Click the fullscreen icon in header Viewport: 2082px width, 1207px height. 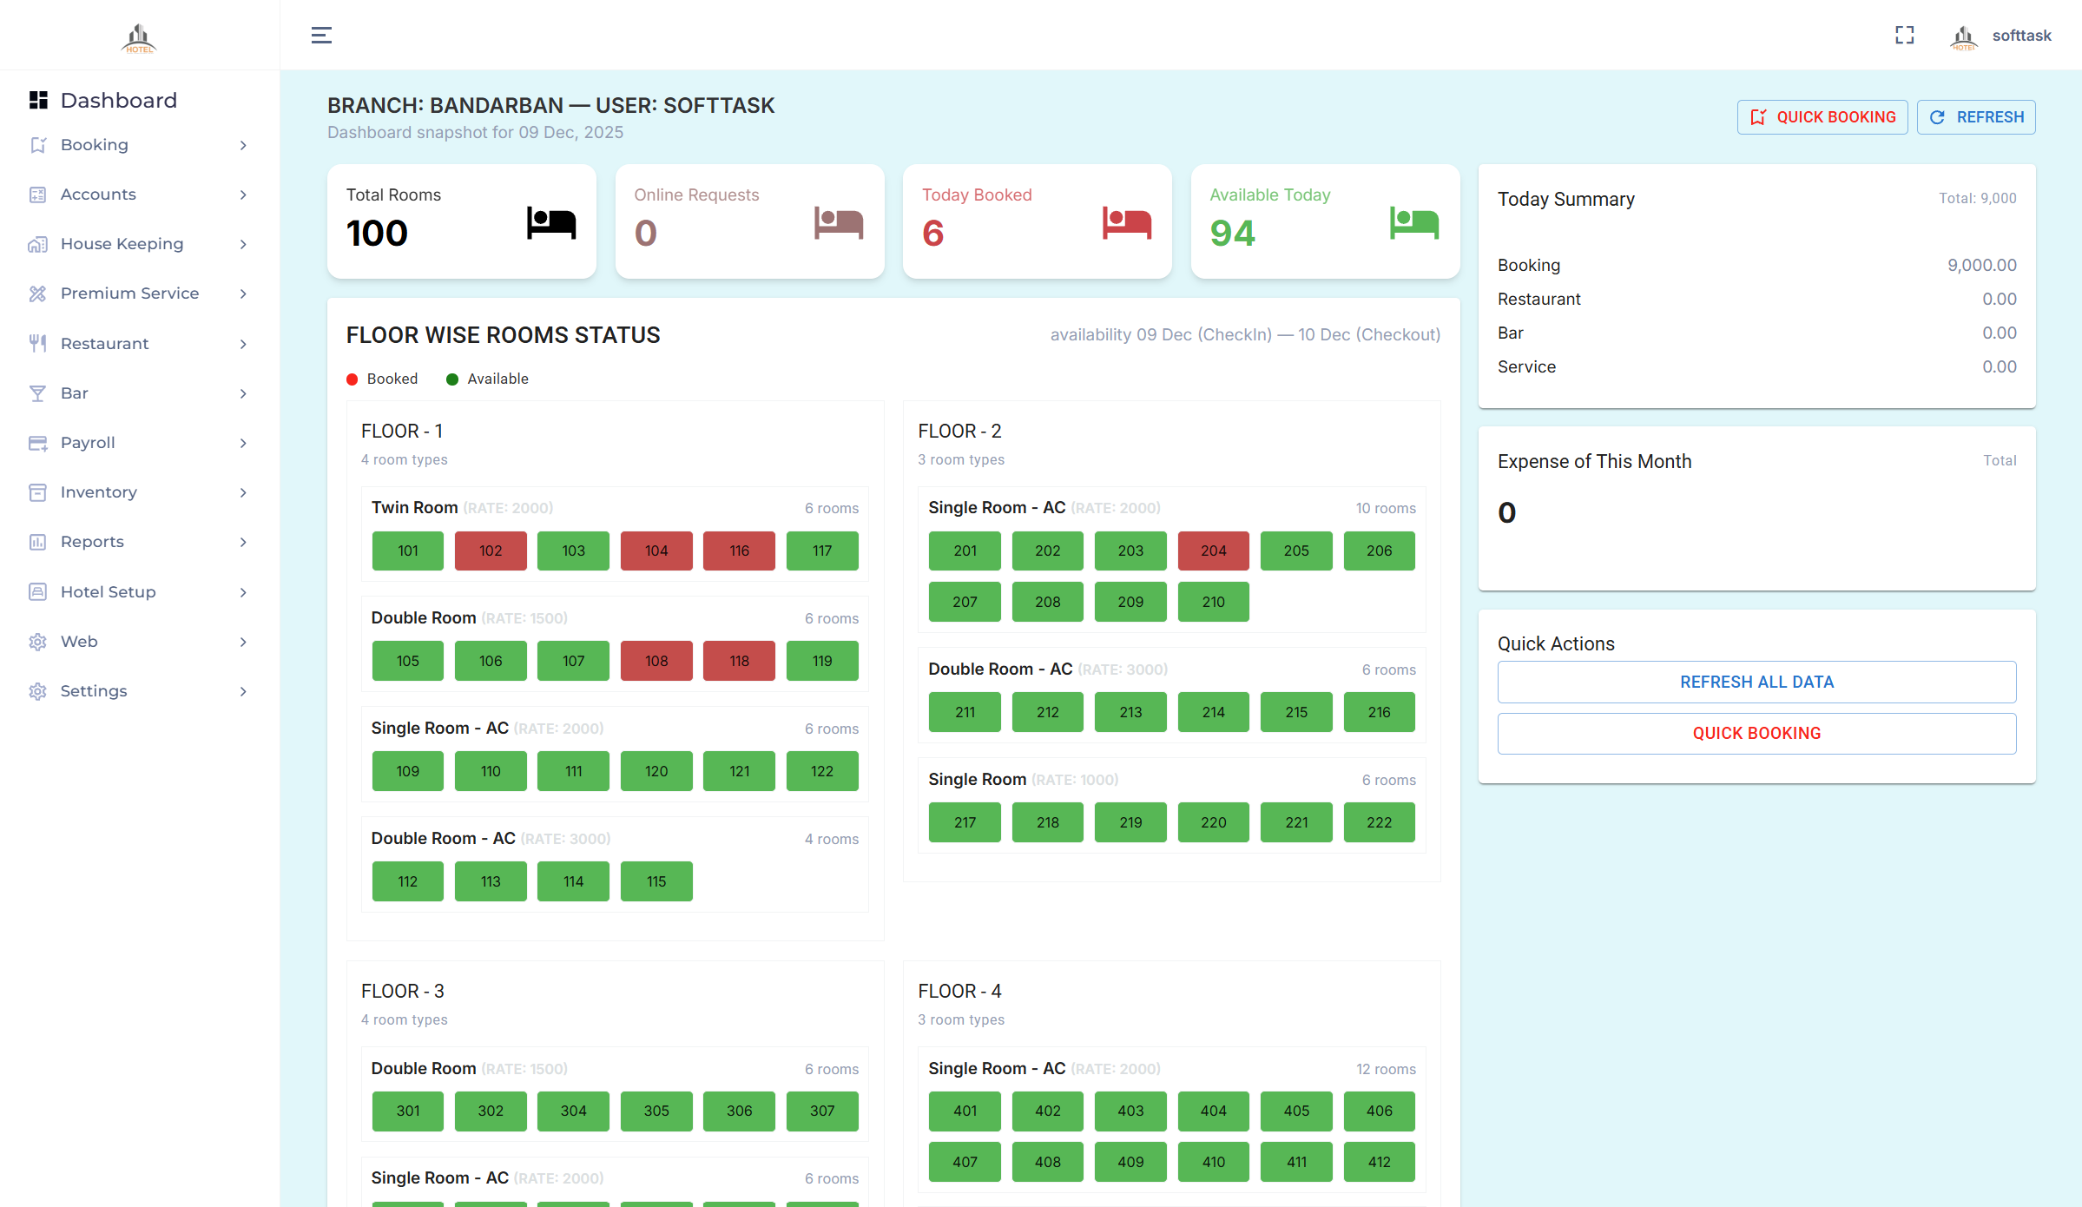click(x=1904, y=35)
